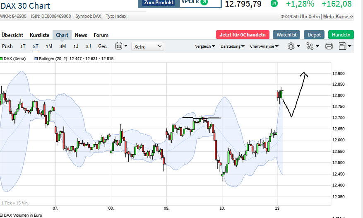Expand the Darstellung dropdown menu
The height and width of the screenshot is (218, 363).
(232, 46)
